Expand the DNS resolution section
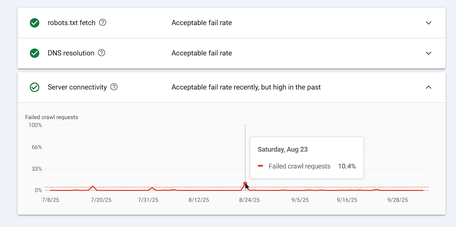 pos(429,53)
